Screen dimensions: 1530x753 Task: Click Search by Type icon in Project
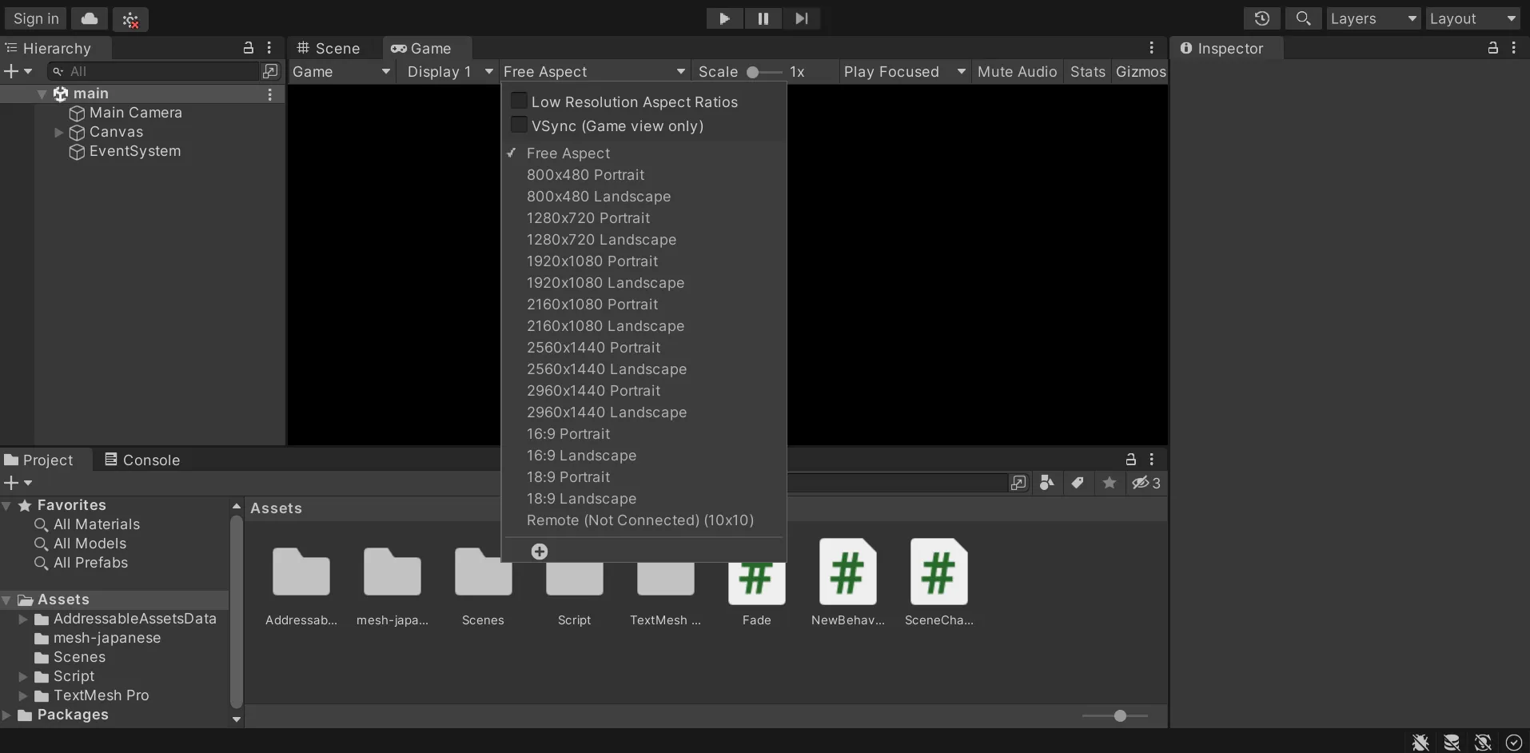coord(1046,483)
